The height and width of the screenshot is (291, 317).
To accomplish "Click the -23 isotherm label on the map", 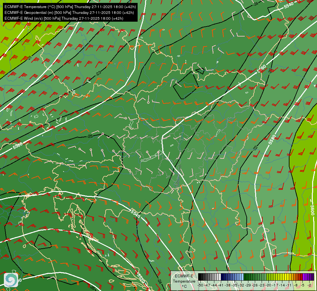I will [x=98, y=73].
